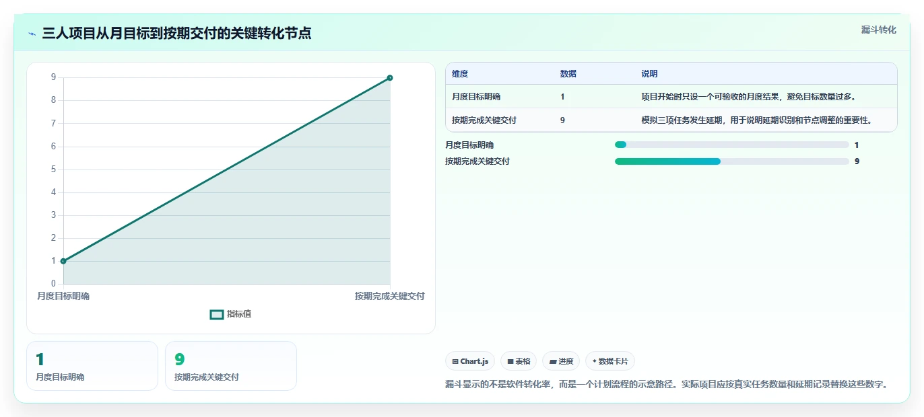Click the 数据卡片 tag
The height and width of the screenshot is (417, 924).
610,361
